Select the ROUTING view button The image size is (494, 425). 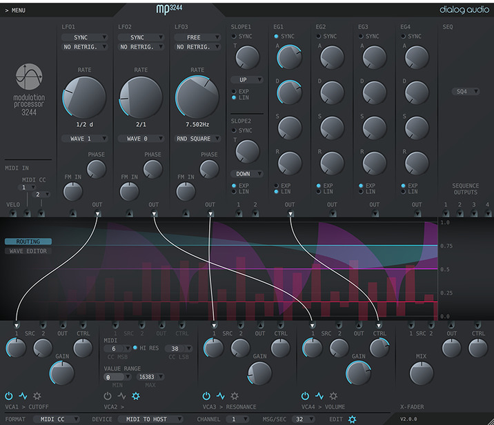(28, 241)
